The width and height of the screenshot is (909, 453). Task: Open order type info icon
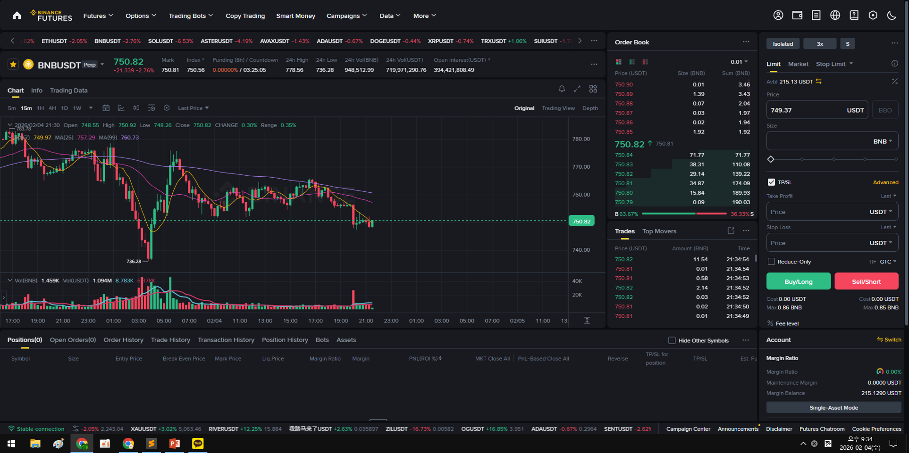pyautogui.click(x=894, y=64)
